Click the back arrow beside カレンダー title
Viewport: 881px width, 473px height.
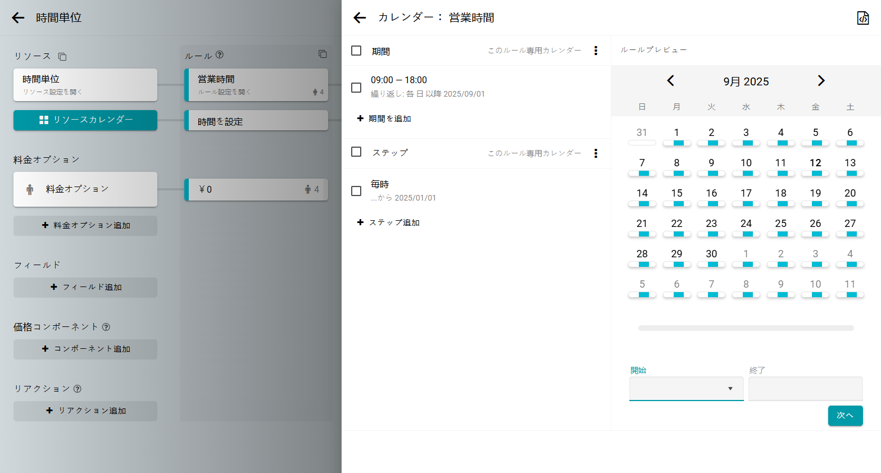360,18
